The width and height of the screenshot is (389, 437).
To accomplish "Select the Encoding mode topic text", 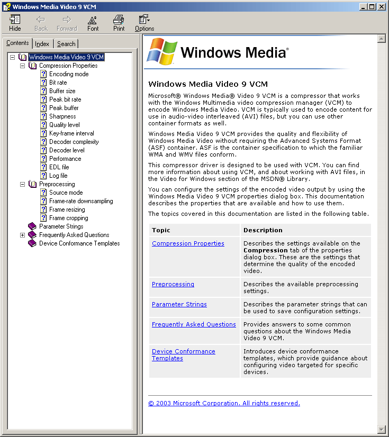I will click(69, 74).
